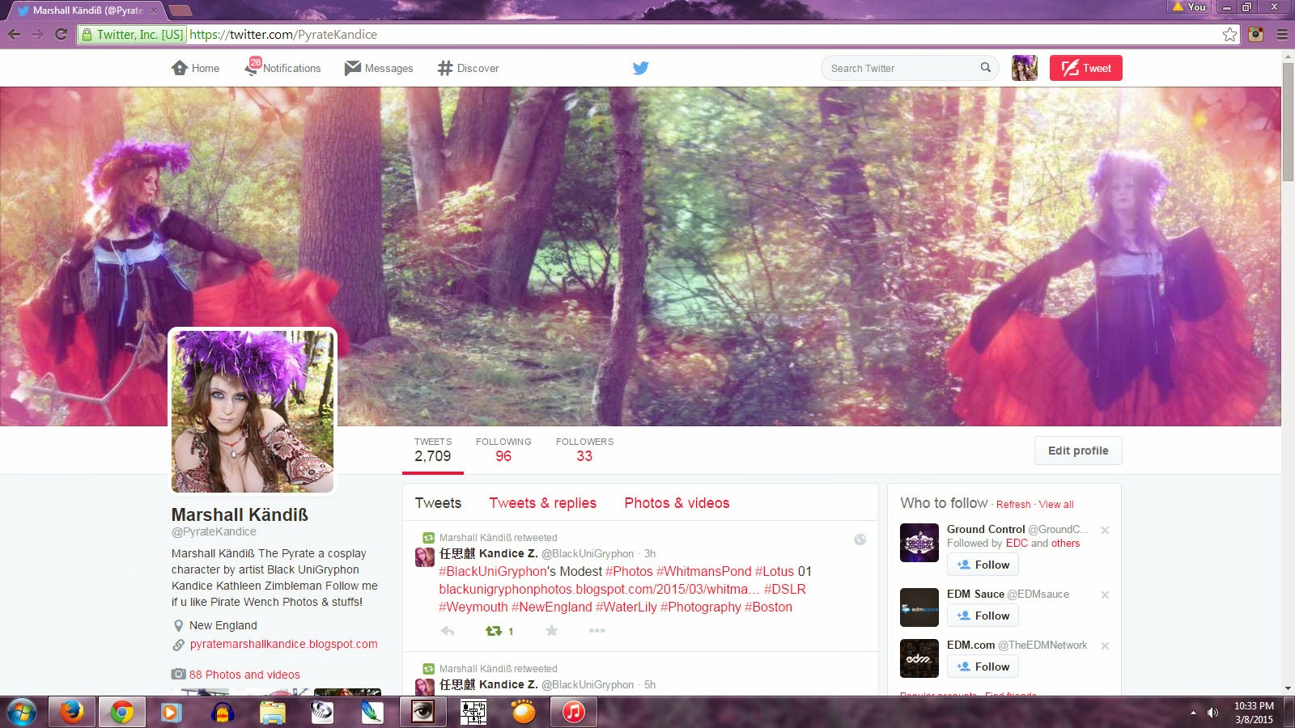This screenshot has height=728, width=1295.
Task: Launch Firefox from the taskbar
Action: (x=72, y=713)
